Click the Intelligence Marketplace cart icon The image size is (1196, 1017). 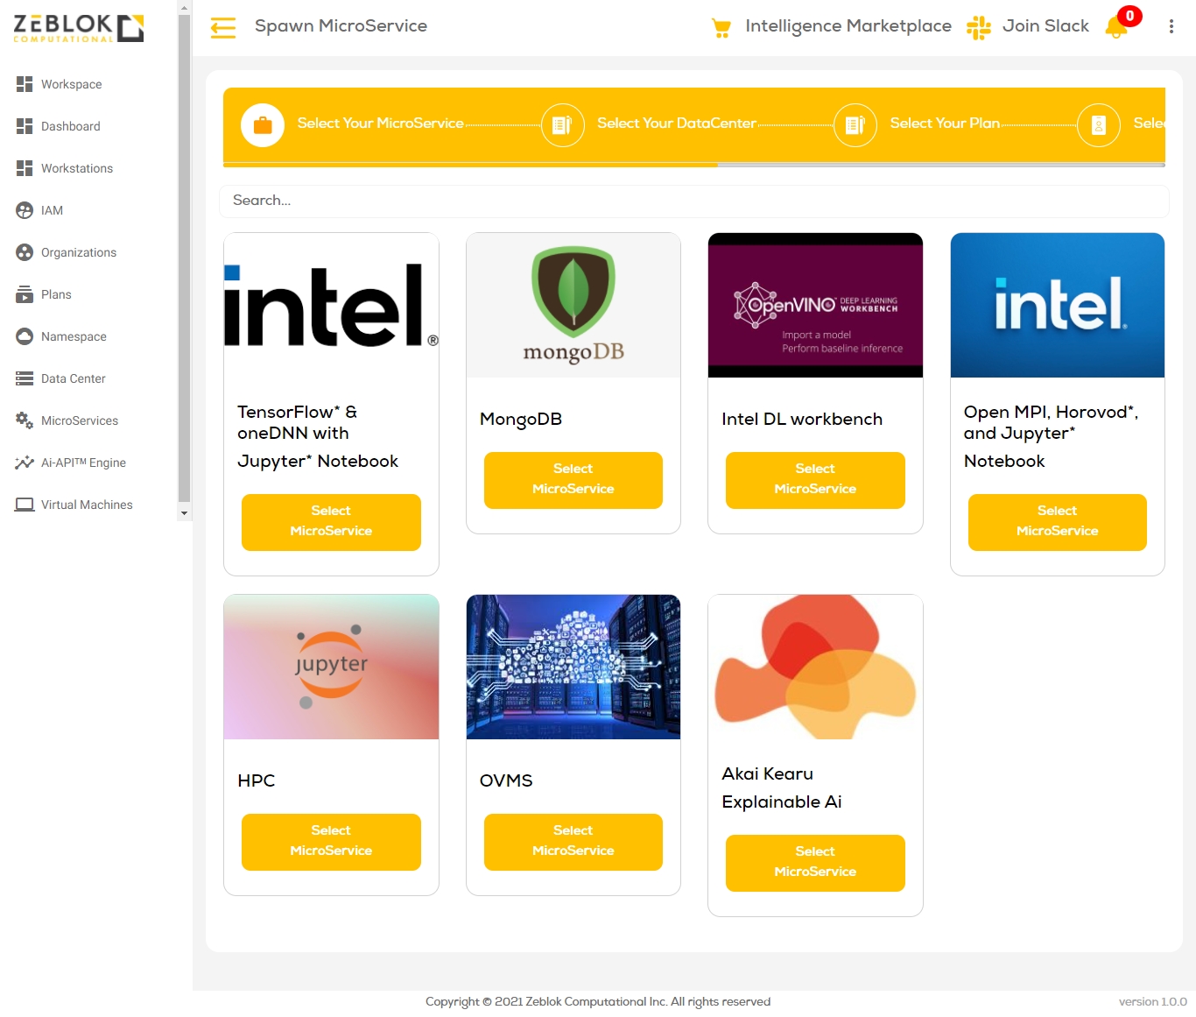pos(721,28)
